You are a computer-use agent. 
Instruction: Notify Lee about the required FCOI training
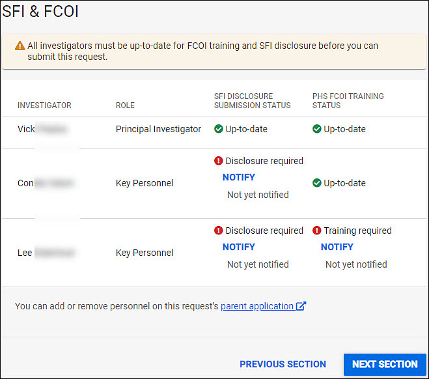(x=337, y=247)
